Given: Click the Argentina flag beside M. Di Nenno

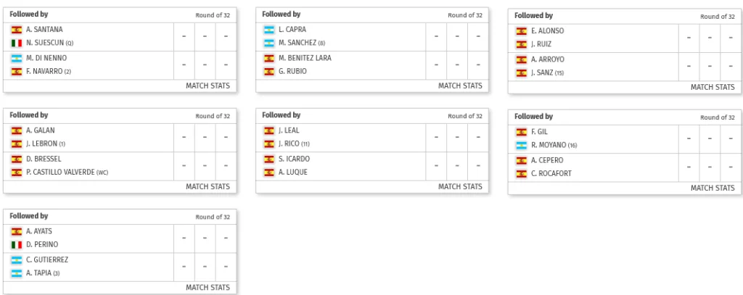Looking at the screenshot, I should click(16, 58).
